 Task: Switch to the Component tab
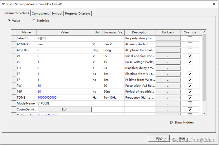40,13
